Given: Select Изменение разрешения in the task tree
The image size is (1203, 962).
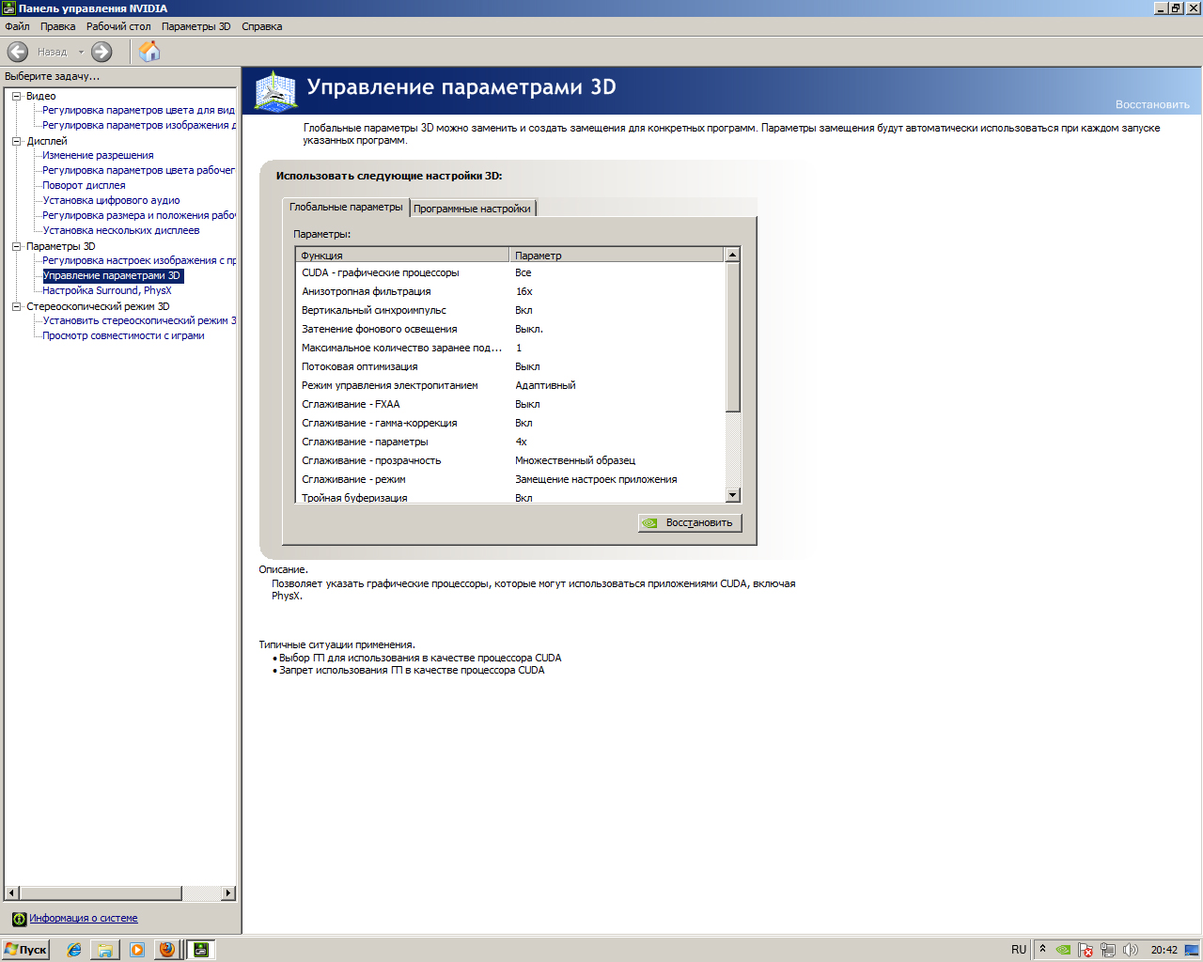Looking at the screenshot, I should (x=98, y=155).
